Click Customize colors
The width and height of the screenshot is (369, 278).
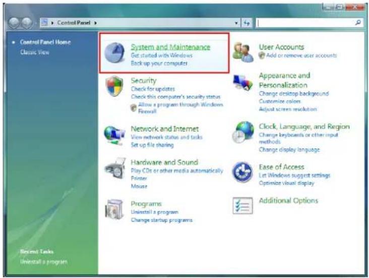(280, 101)
